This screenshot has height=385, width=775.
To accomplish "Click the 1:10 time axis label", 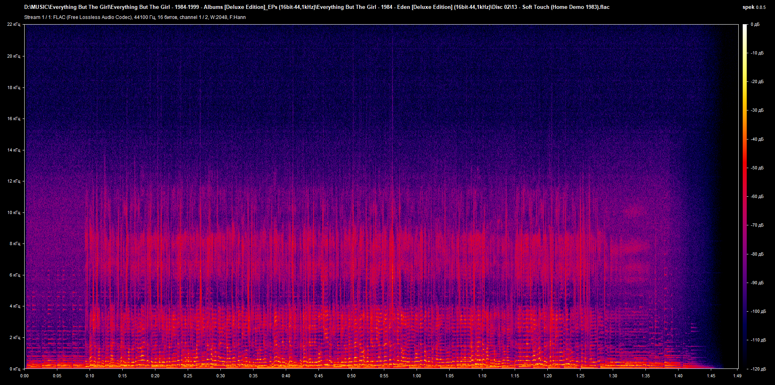I will click(x=482, y=376).
